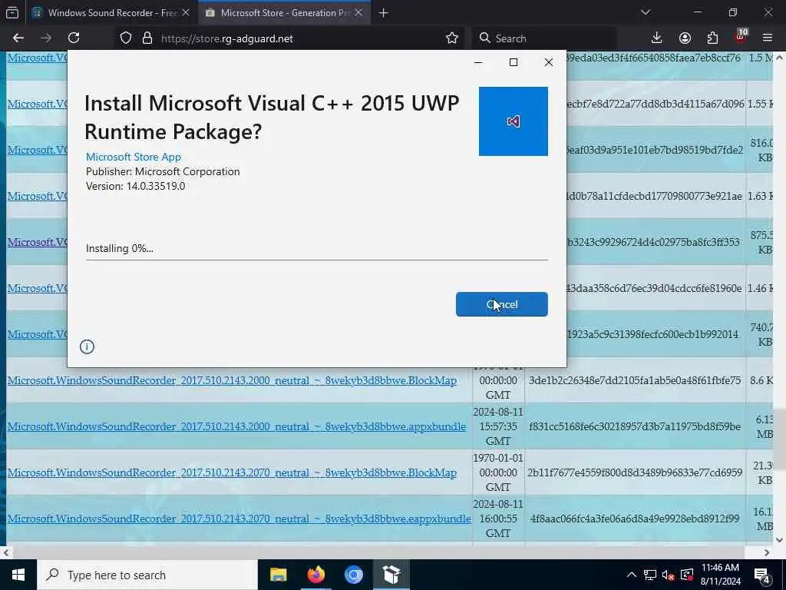Expand the list all tabs chevron

point(646,12)
